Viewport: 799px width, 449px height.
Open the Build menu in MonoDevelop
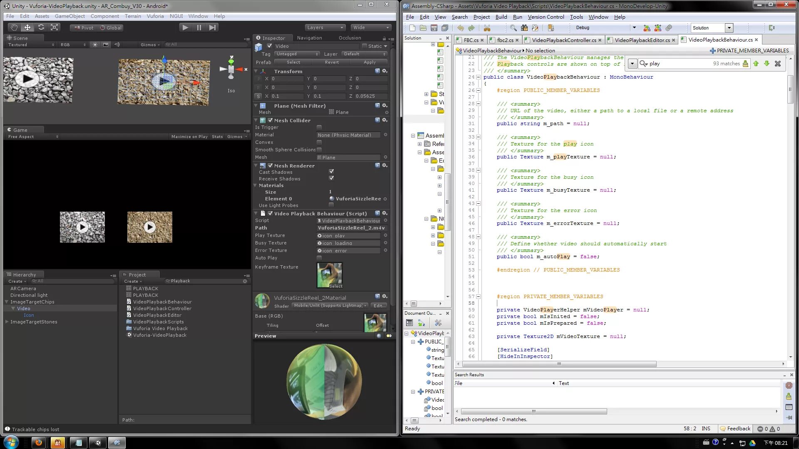[x=501, y=17]
